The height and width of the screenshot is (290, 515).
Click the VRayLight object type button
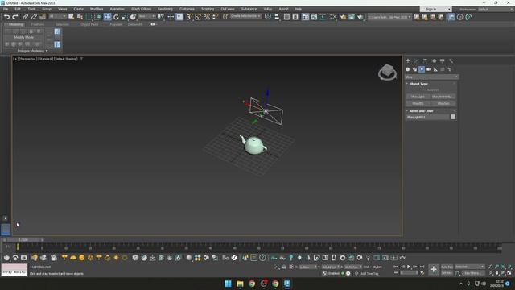click(x=418, y=97)
